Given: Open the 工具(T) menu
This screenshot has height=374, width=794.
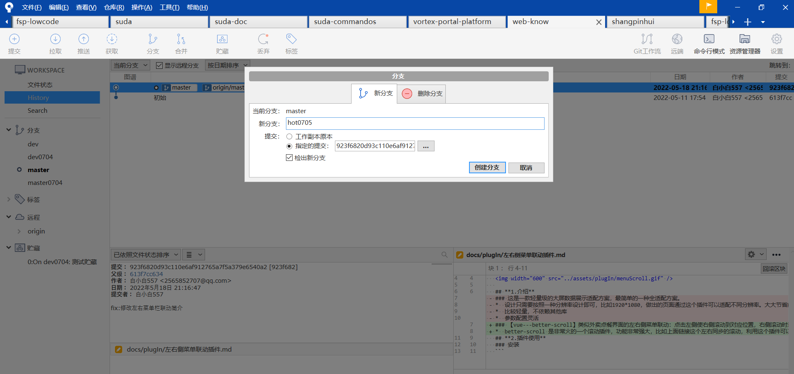Looking at the screenshot, I should coord(169,7).
